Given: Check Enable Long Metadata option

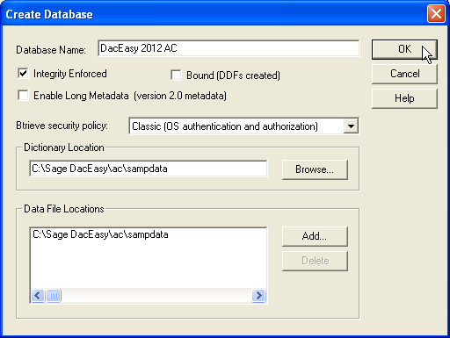Looking at the screenshot, I should pos(23,95).
